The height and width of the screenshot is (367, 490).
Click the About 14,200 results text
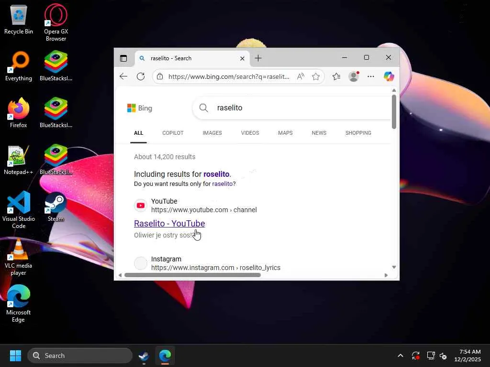tap(165, 157)
